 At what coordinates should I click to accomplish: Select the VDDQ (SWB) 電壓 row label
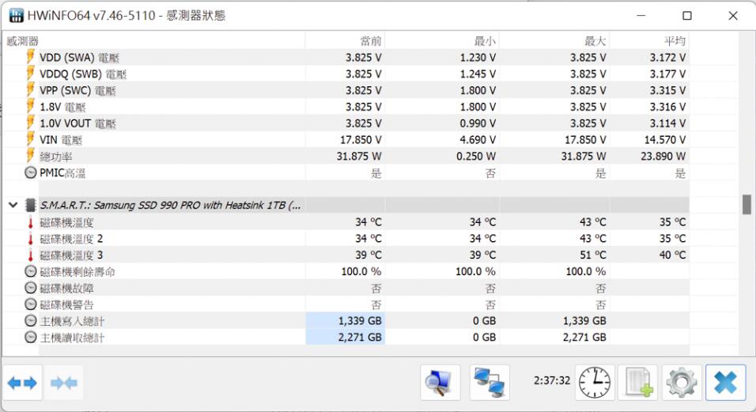83,74
